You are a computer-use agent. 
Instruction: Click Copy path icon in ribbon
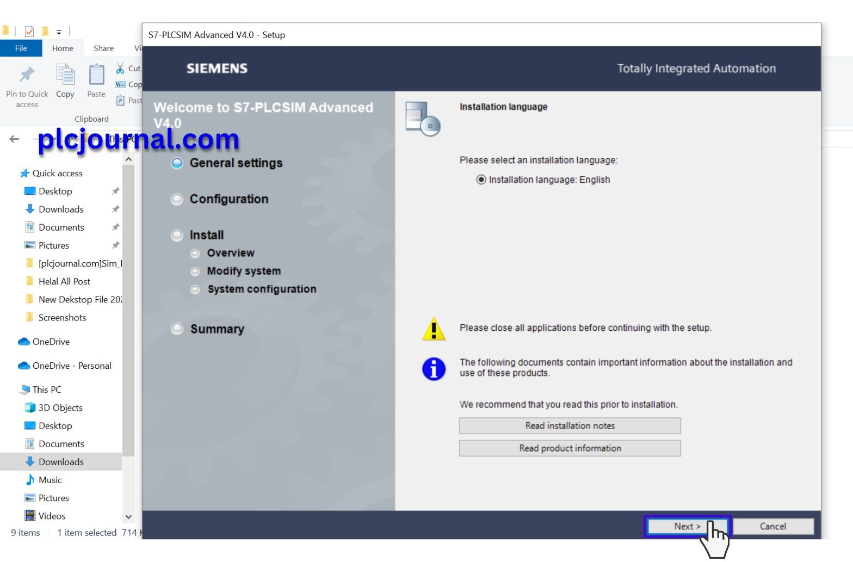[120, 84]
